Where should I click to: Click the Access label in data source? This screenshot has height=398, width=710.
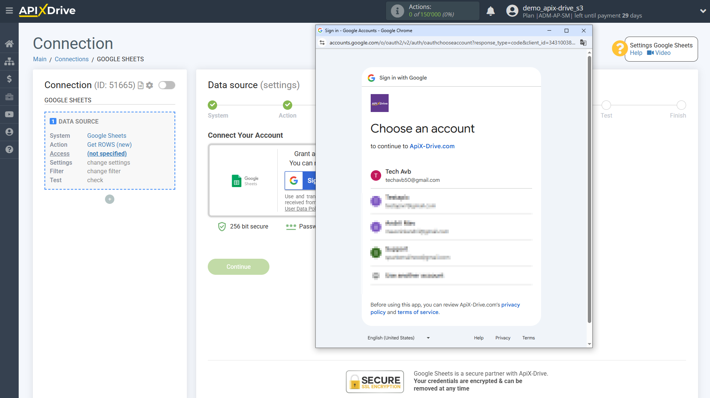pyautogui.click(x=60, y=153)
